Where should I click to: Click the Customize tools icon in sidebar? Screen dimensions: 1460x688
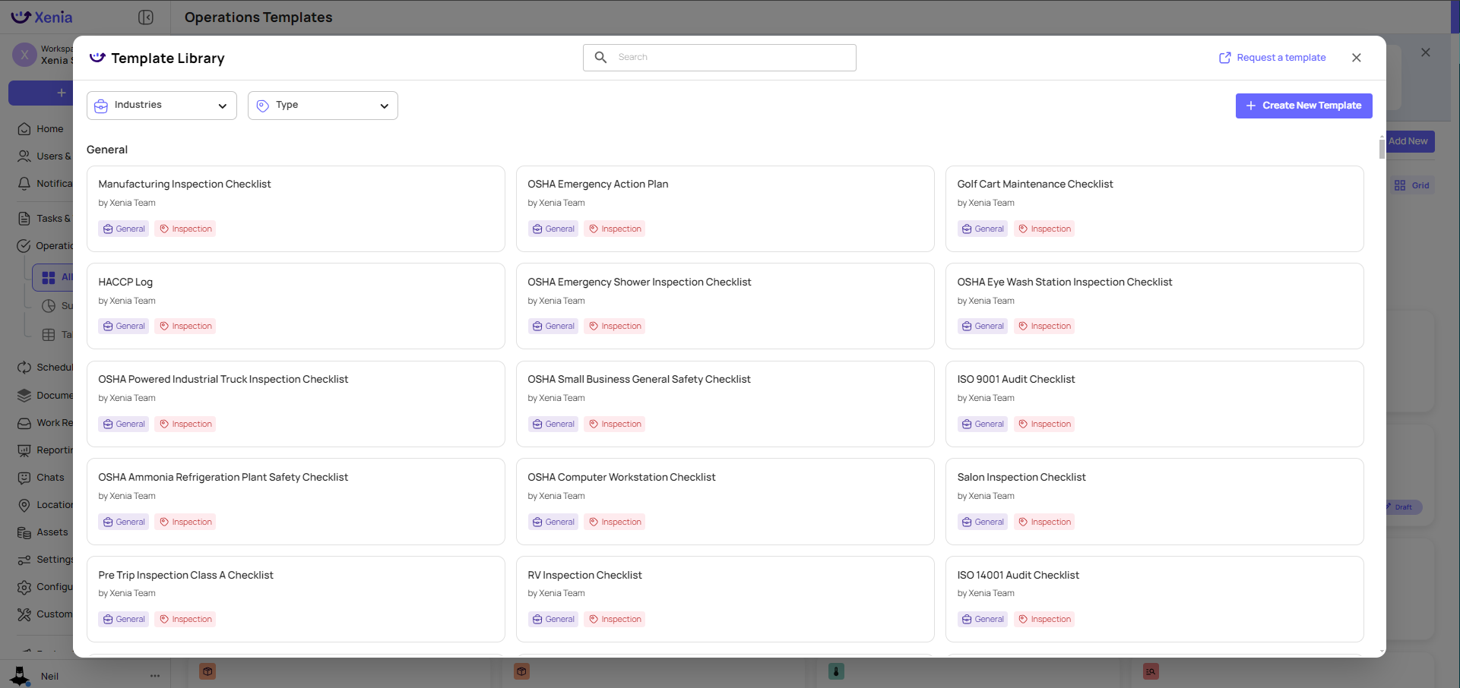click(x=24, y=614)
